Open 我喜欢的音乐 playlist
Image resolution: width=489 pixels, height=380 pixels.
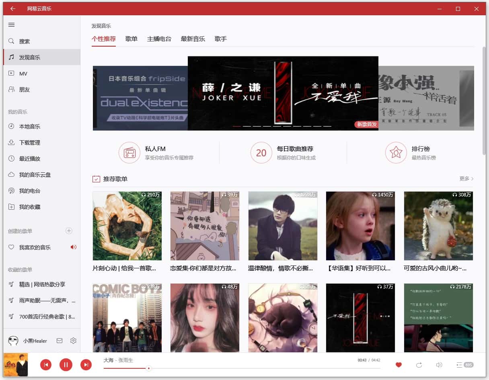coord(41,247)
